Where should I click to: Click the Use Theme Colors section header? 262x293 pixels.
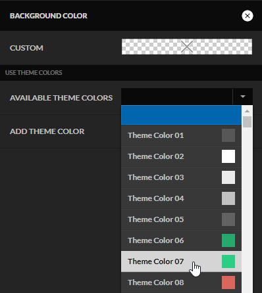click(34, 73)
